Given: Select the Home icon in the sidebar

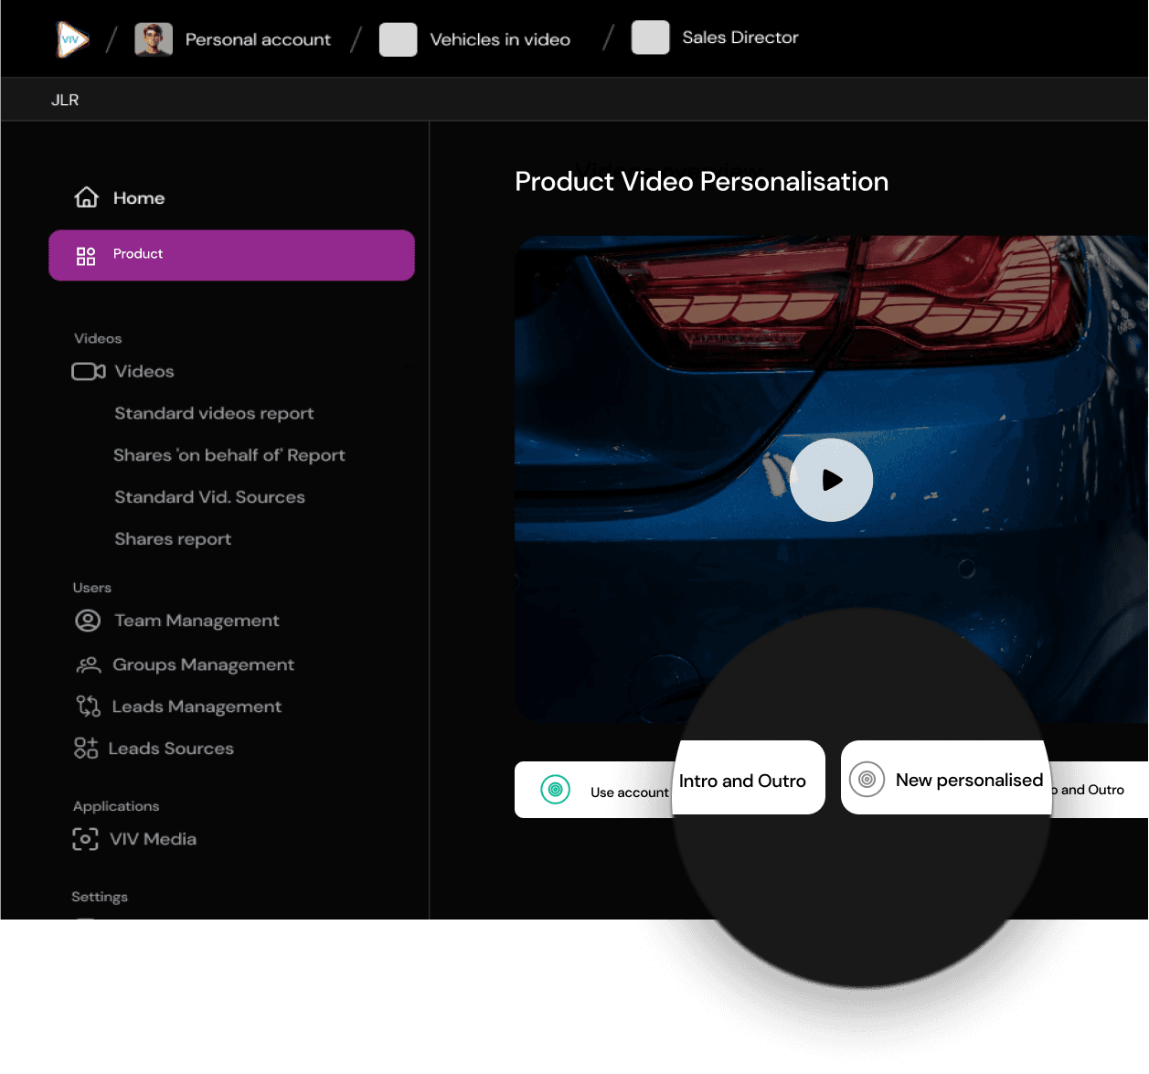Looking at the screenshot, I should click(x=85, y=197).
